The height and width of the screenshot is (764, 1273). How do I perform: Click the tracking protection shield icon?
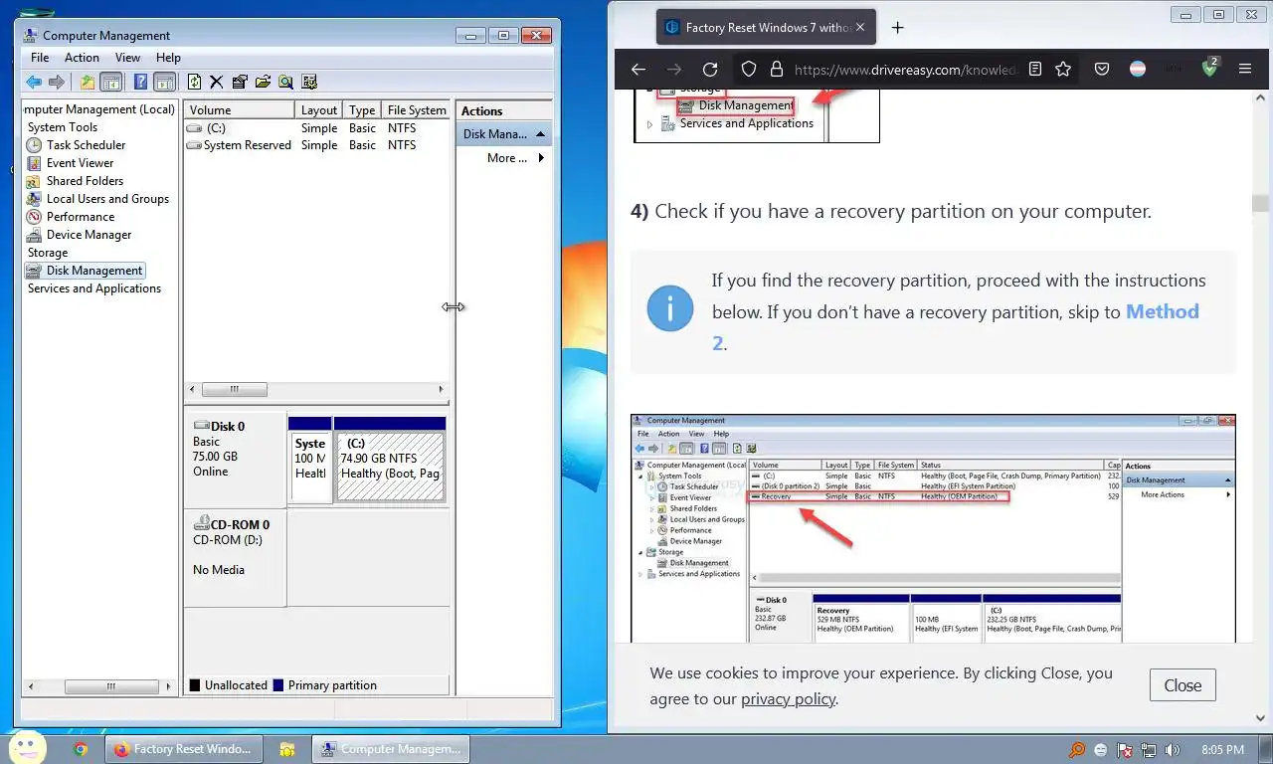point(749,70)
